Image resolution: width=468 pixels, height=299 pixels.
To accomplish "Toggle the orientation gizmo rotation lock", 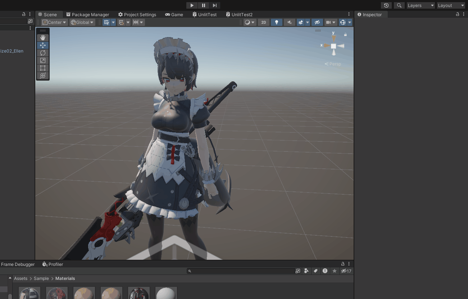I will (x=345, y=35).
